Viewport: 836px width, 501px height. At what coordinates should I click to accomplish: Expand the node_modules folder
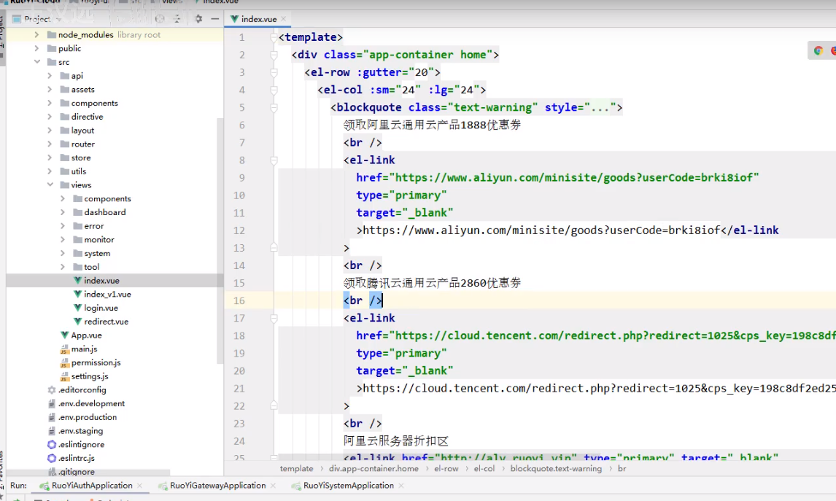[36, 35]
